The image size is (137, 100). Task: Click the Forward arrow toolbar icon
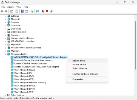[x=6, y=11]
